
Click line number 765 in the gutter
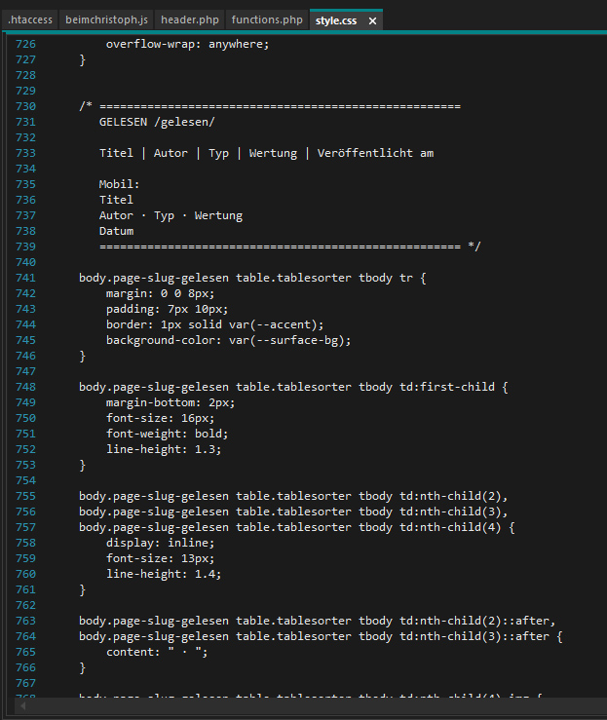click(x=25, y=652)
